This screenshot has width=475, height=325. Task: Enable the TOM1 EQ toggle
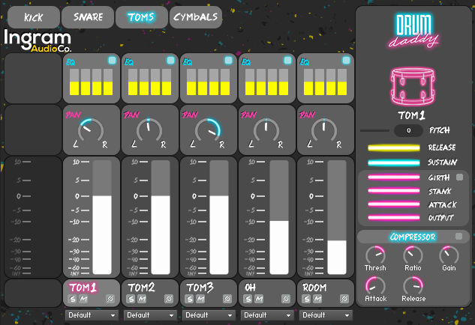tap(112, 60)
